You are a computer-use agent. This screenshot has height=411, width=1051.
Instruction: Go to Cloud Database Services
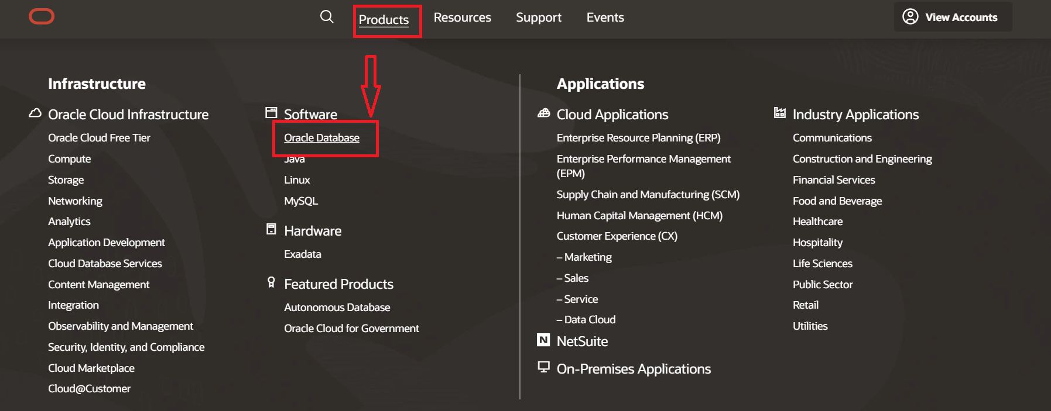click(x=105, y=264)
